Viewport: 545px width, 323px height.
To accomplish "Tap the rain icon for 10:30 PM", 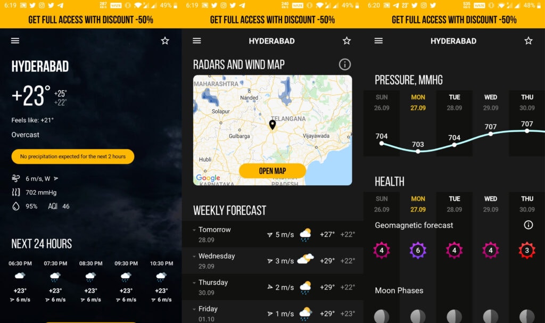I will (x=161, y=277).
